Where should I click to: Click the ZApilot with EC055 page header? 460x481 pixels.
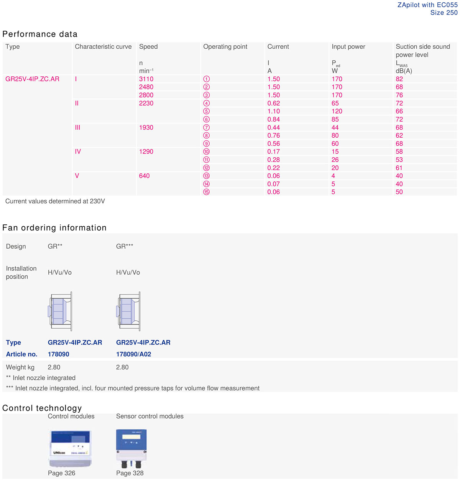427,5
